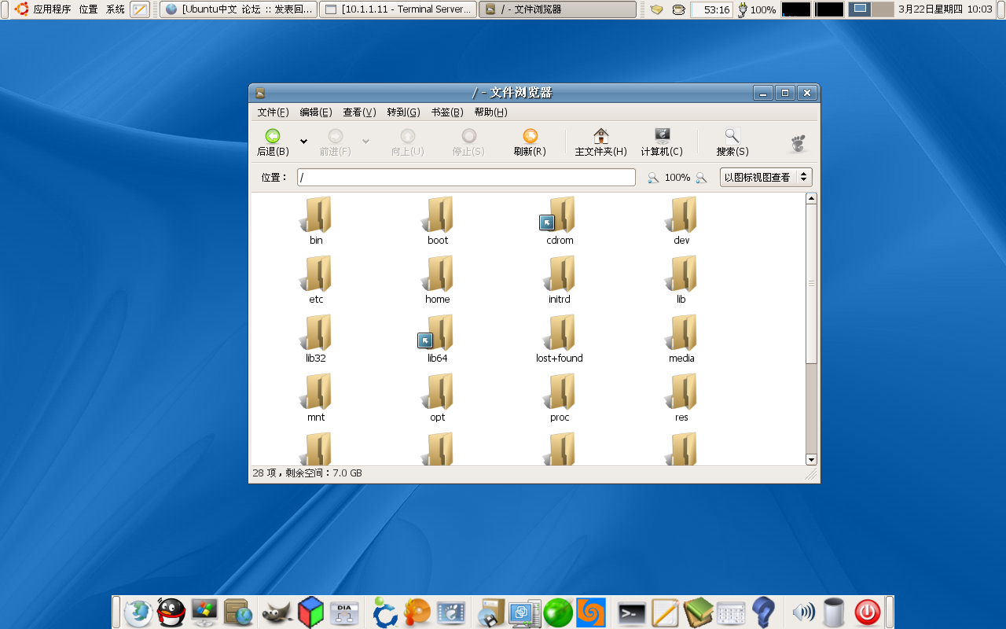Switch to Ubuntu中文论坛 taskbar window
This screenshot has width=1006, height=629.
click(x=239, y=9)
